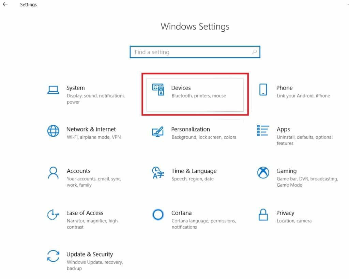Viewport: 349px width, 279px height.
Task: Select the Network & Internet globe icon
Action: point(53,131)
